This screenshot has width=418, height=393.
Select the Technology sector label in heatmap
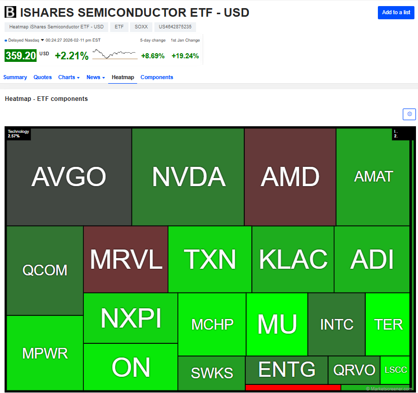coord(18,133)
